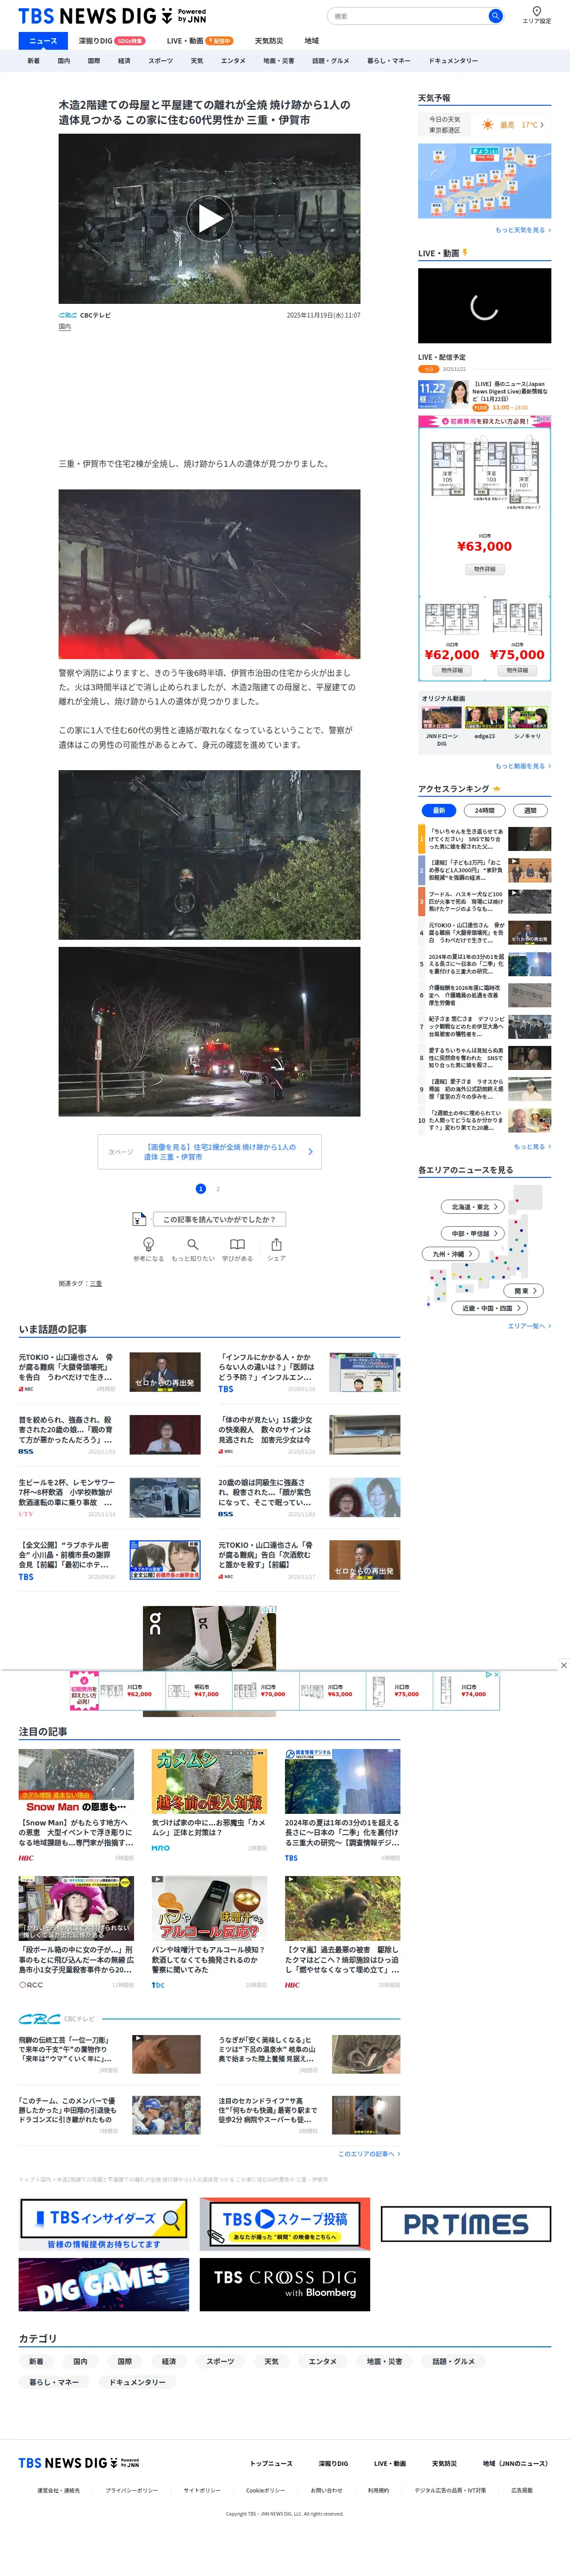570x2576 pixels.
Task: Play the main article video
Action: [209, 218]
